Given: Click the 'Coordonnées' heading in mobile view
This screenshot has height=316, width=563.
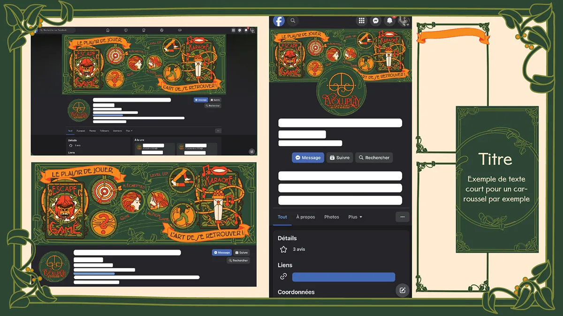Looking at the screenshot, I should pos(296,292).
